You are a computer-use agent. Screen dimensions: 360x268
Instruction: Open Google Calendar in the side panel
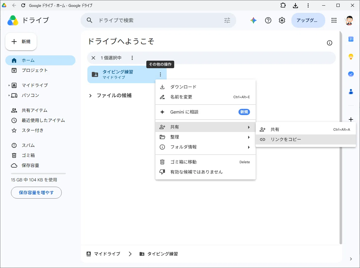(x=351, y=39)
